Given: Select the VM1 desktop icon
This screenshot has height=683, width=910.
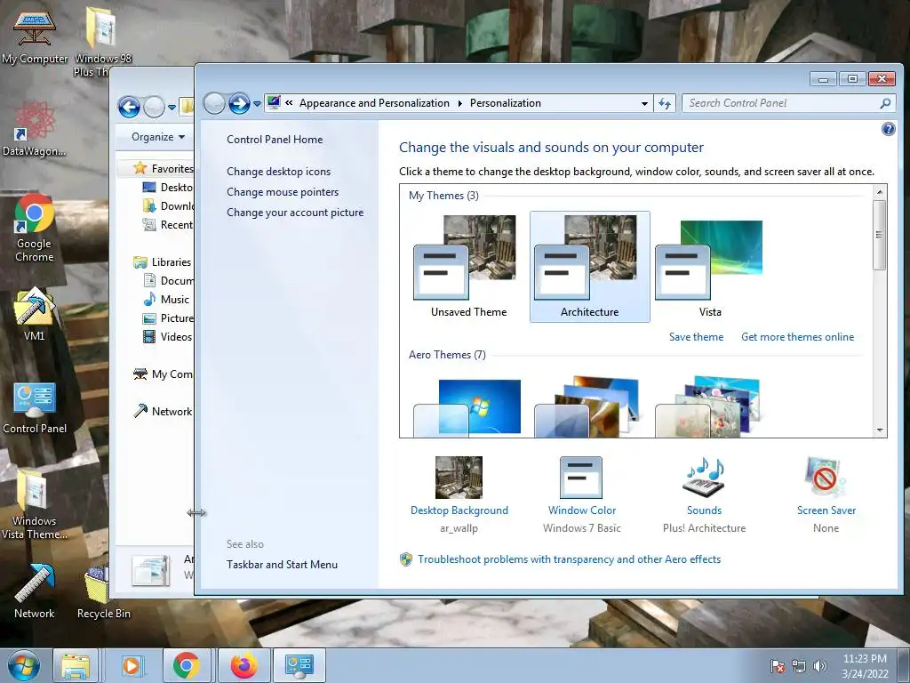Looking at the screenshot, I should click(35, 314).
